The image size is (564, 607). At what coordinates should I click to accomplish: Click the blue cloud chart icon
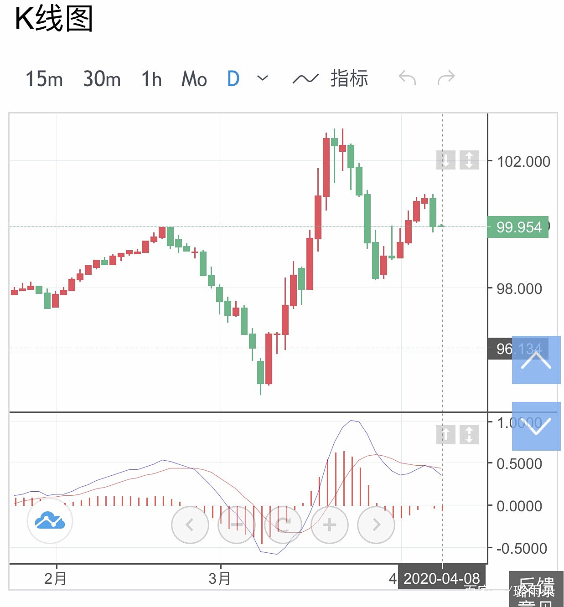(x=50, y=520)
